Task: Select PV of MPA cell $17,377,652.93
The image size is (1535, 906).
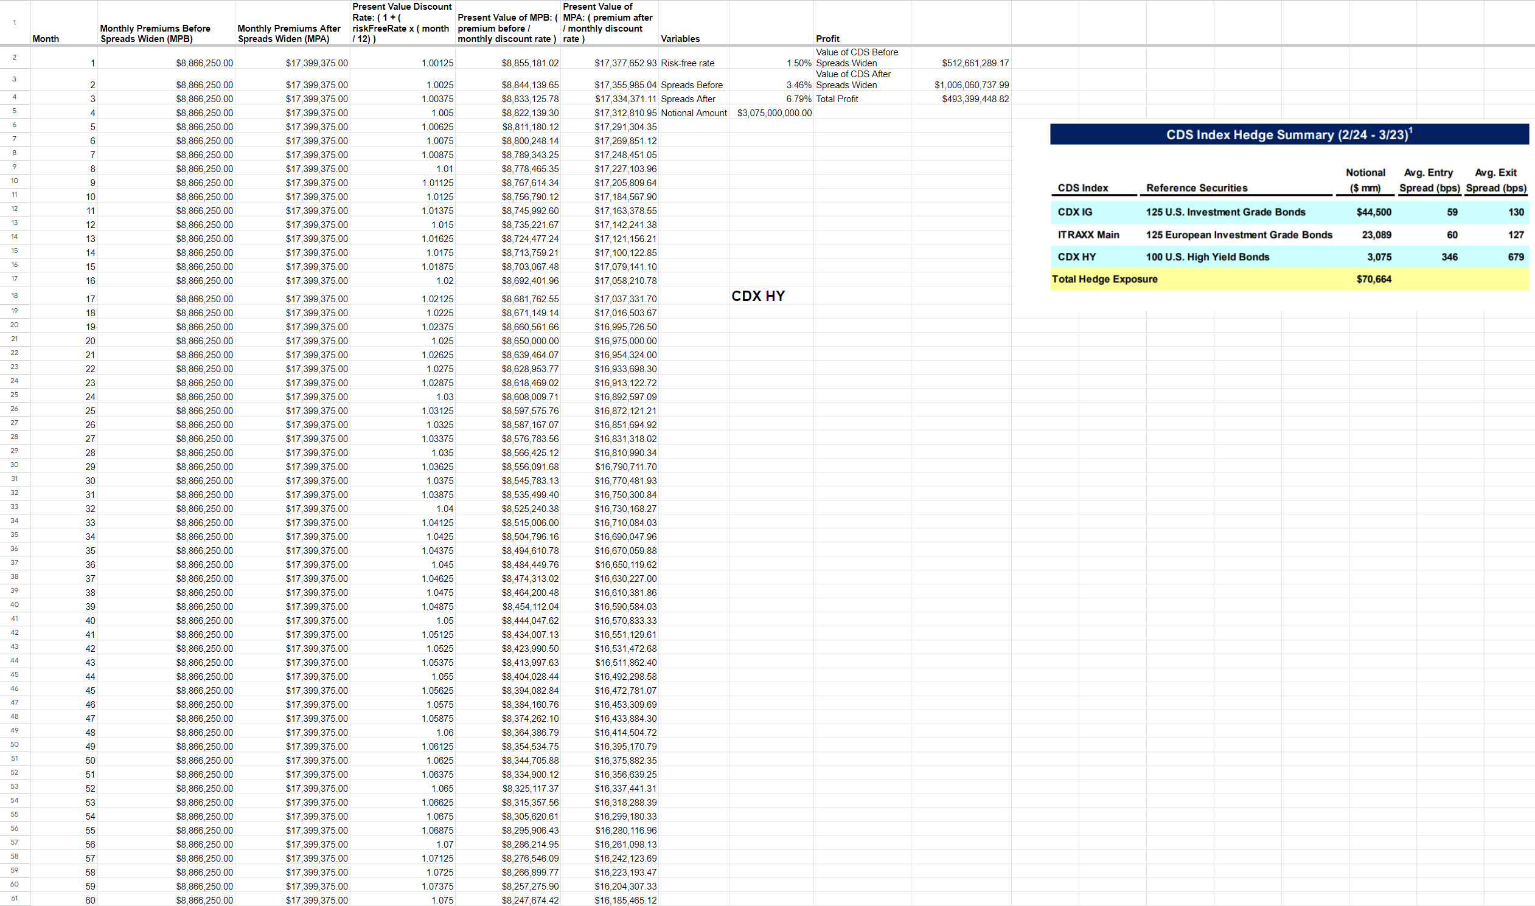Action: point(610,58)
